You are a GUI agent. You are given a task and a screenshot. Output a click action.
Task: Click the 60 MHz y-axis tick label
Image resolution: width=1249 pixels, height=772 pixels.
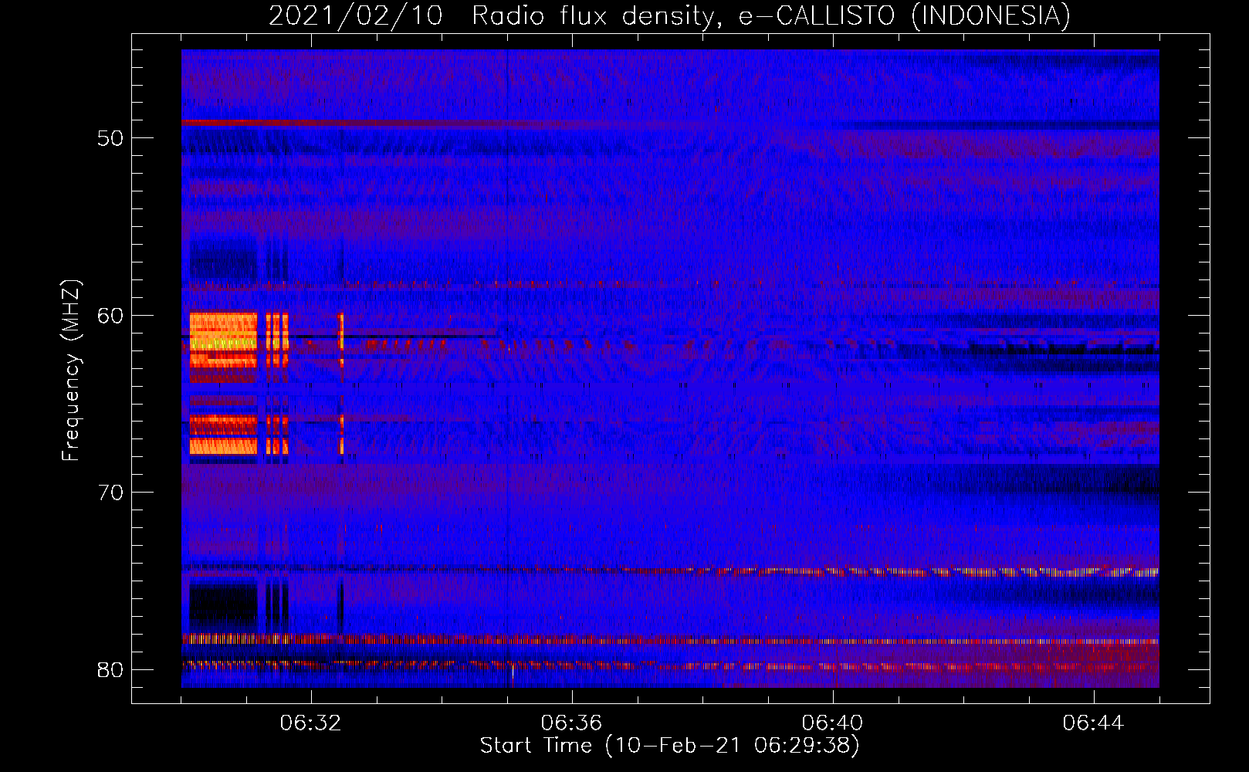pyautogui.click(x=110, y=315)
